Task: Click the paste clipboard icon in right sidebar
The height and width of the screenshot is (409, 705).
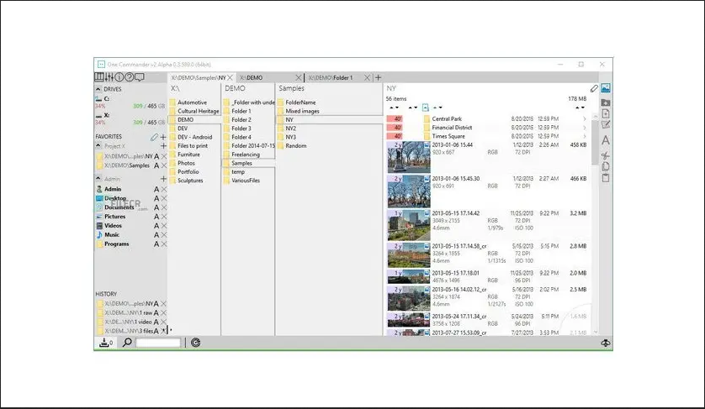Action: [606, 177]
